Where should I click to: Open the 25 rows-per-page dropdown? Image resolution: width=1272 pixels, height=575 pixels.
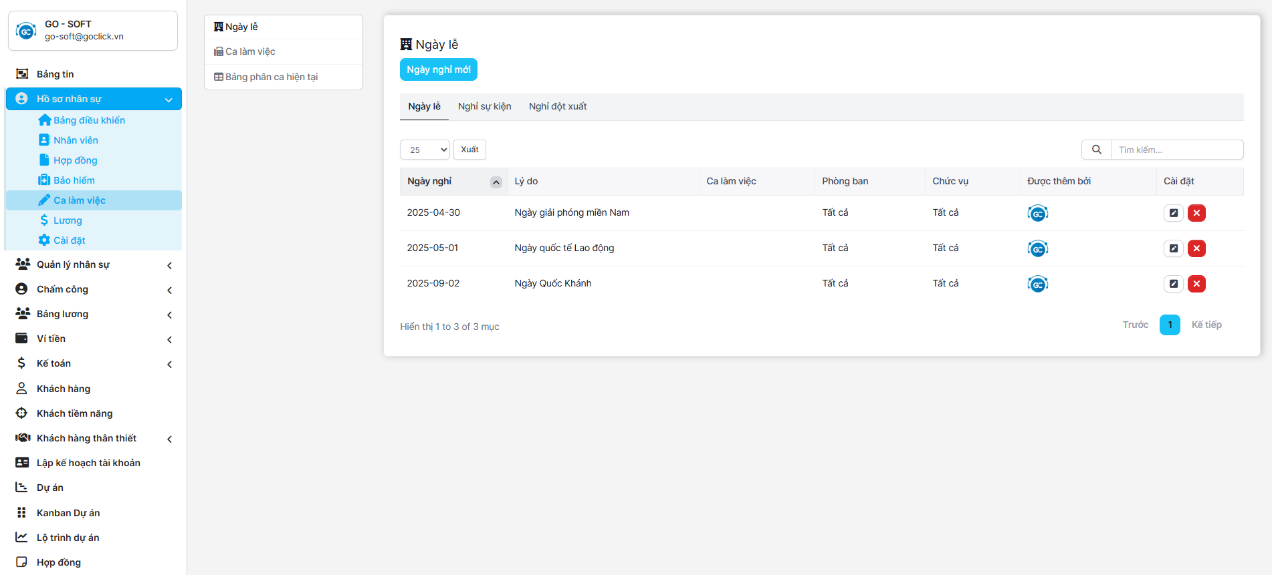click(425, 150)
